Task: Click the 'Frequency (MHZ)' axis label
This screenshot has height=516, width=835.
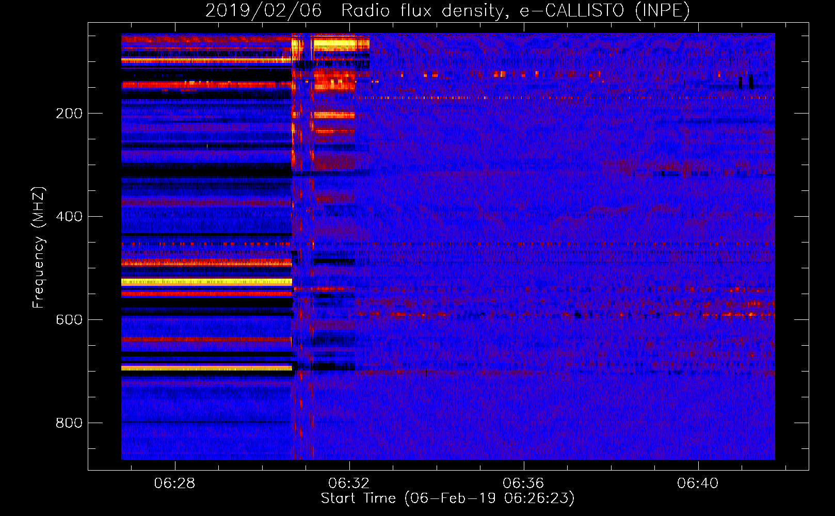Action: point(38,247)
